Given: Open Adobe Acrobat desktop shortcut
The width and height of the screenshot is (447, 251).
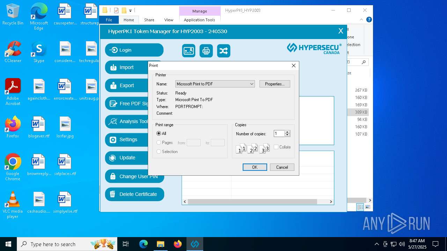Looking at the screenshot, I should pyautogui.click(x=13, y=92).
